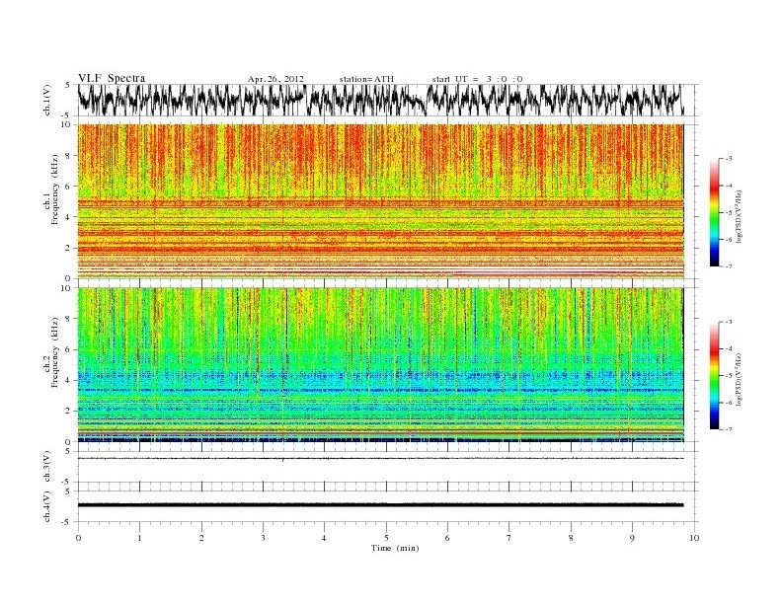Click the "-7" tick on ch.2 colorbar
The width and height of the screenshot is (782, 604).
pos(729,429)
